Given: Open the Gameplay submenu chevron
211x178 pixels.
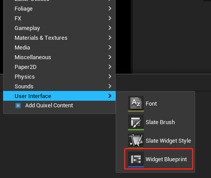Looking at the screenshot, I should pyautogui.click(x=110, y=28).
